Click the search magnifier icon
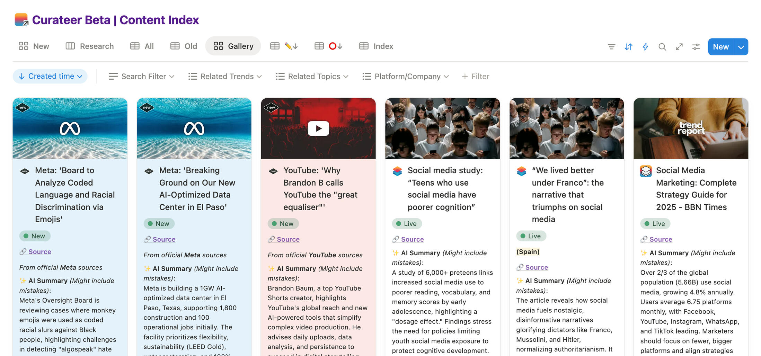This screenshot has width=761, height=356. (662, 47)
